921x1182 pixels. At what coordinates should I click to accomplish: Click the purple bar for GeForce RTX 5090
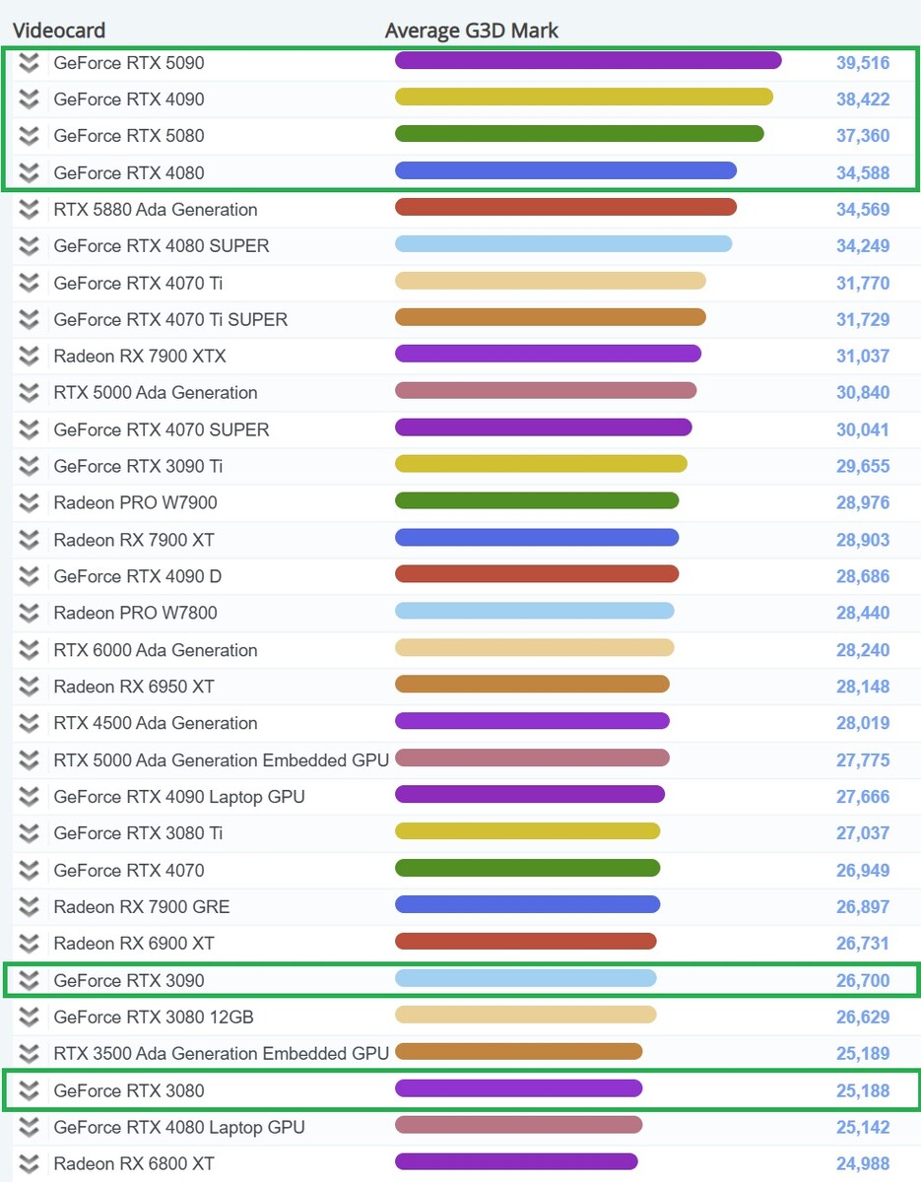pyautogui.click(x=588, y=61)
